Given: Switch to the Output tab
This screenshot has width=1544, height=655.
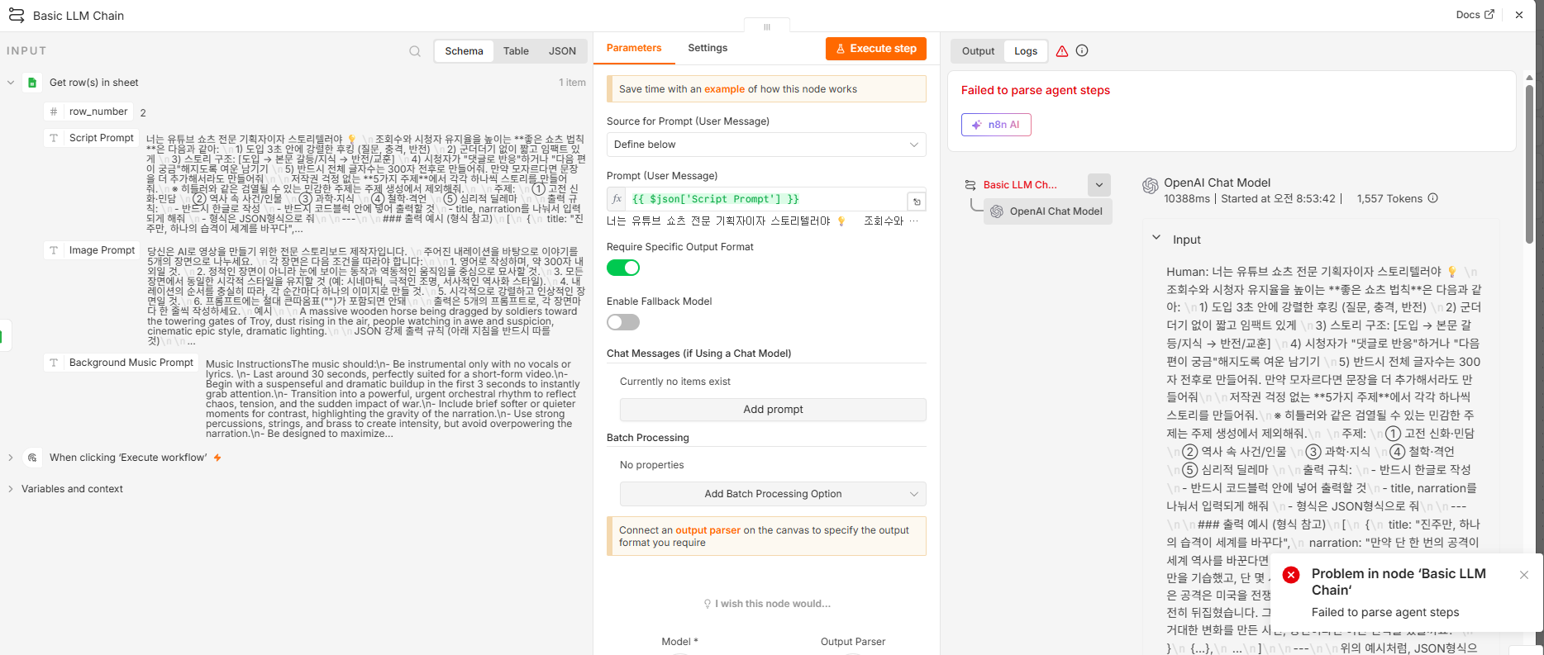Looking at the screenshot, I should 978,51.
